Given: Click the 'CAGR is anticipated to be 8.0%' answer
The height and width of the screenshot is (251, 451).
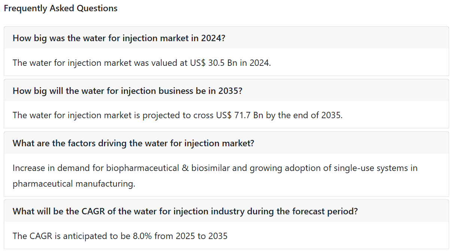Looking at the screenshot, I should click(x=120, y=236).
